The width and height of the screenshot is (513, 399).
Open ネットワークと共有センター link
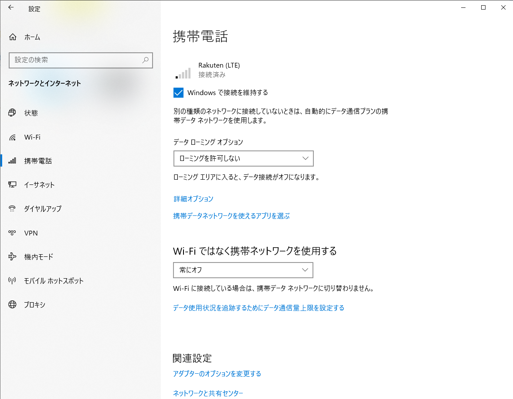[x=208, y=393]
